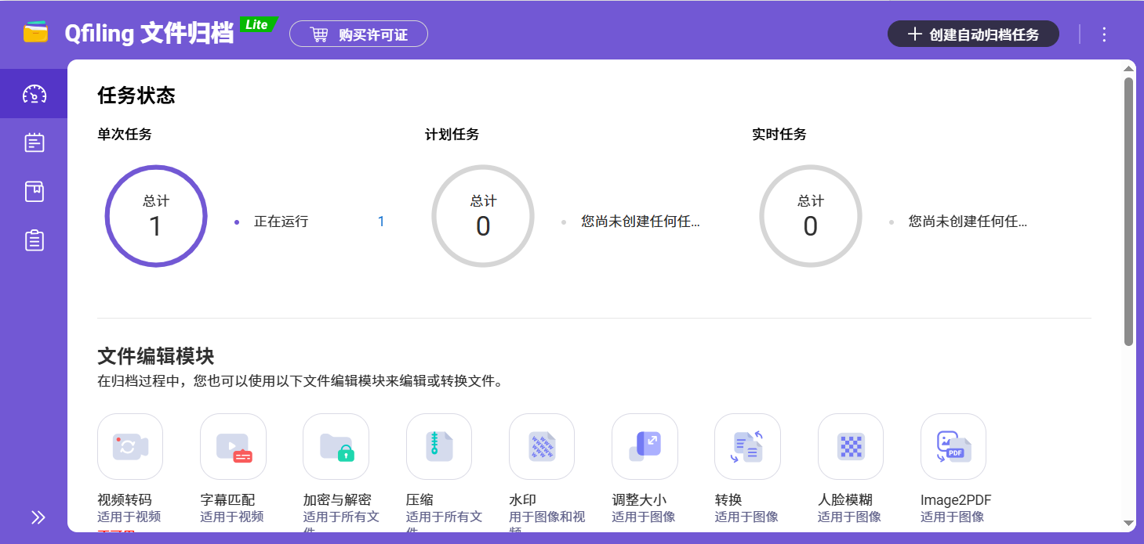Click the scrollbar down arrow
The height and width of the screenshot is (544, 1144).
click(1128, 523)
